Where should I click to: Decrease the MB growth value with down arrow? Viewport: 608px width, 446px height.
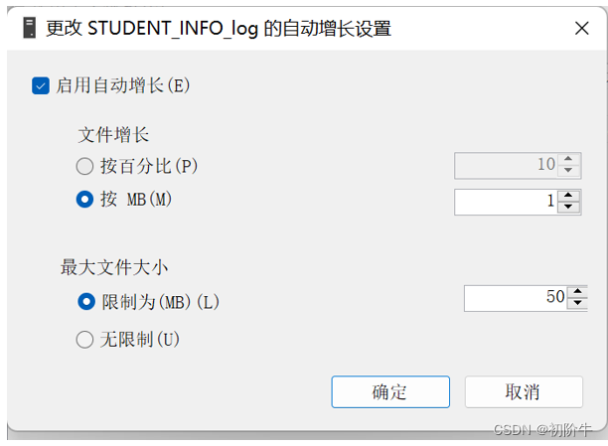pyautogui.click(x=568, y=207)
